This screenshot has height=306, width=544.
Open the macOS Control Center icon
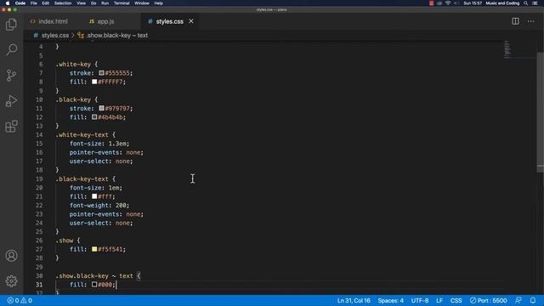535,3
